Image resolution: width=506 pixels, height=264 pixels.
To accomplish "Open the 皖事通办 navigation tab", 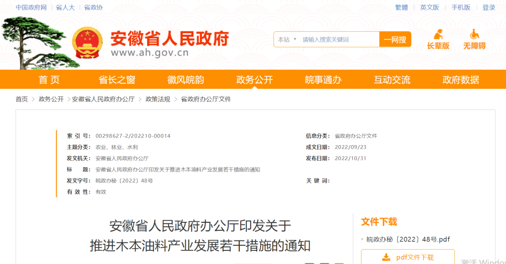I will point(323,80).
